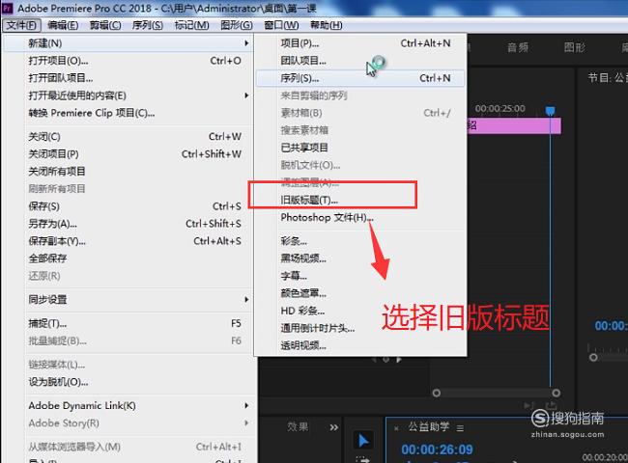This screenshot has height=463, width=628.
Task: Open the 剪辑(C) menu
Action: (105, 25)
